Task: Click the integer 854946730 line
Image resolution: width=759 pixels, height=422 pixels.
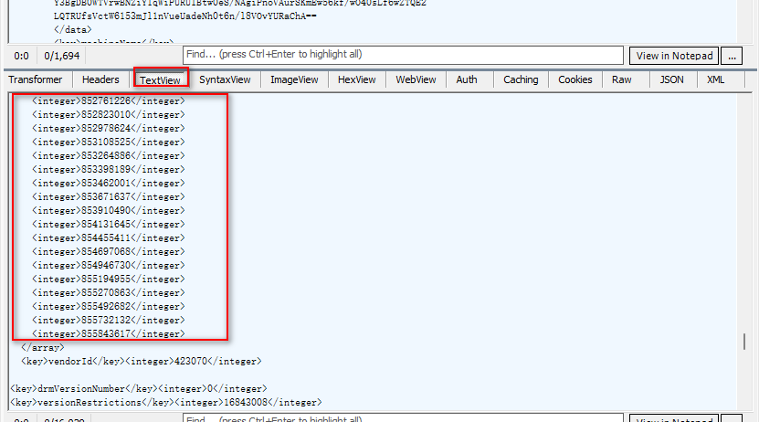Action: pos(109,266)
